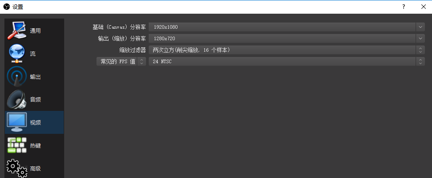The image size is (432, 178).
Task: Switch to the 音频 settings label
Action: pyautogui.click(x=35, y=100)
